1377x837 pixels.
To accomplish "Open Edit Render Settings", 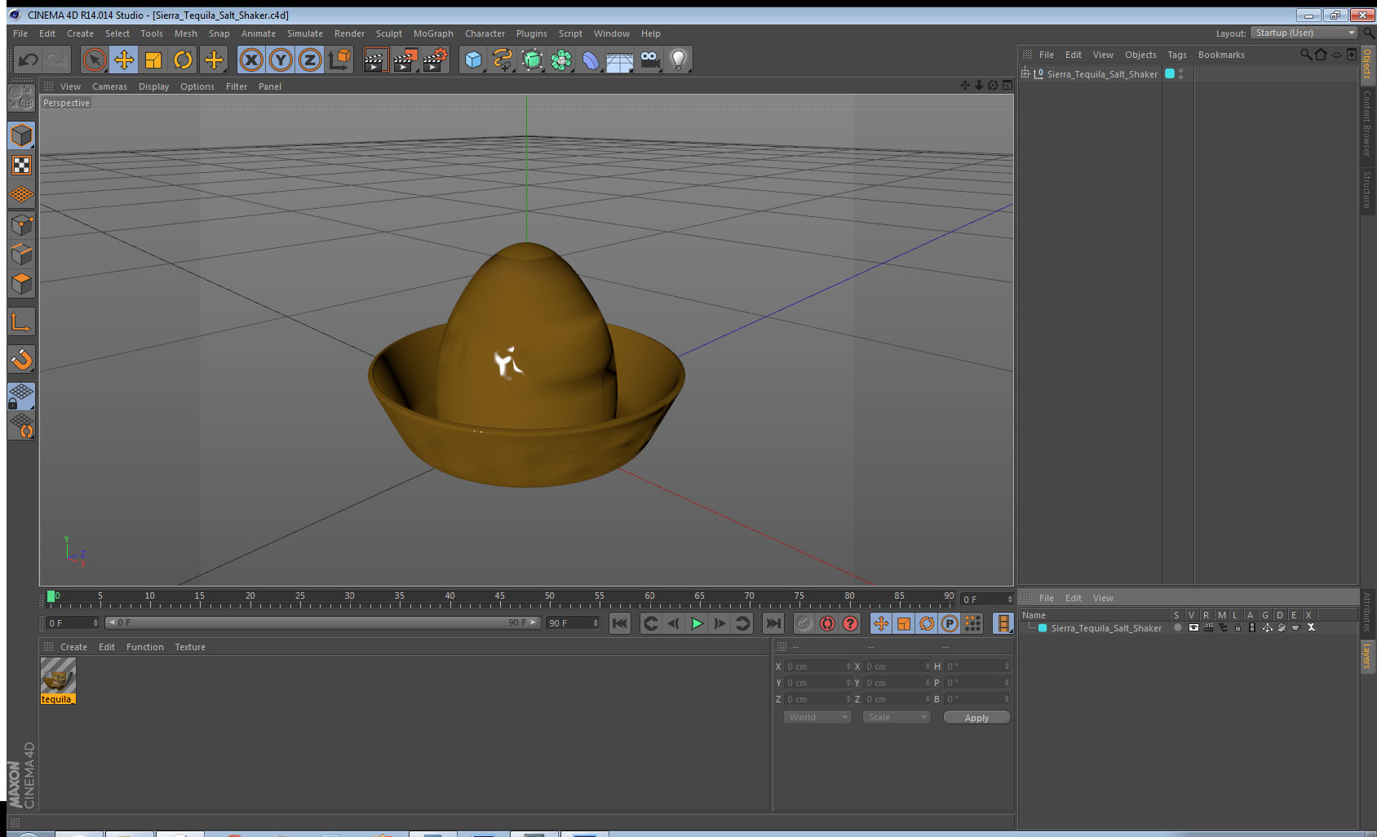I will [435, 60].
